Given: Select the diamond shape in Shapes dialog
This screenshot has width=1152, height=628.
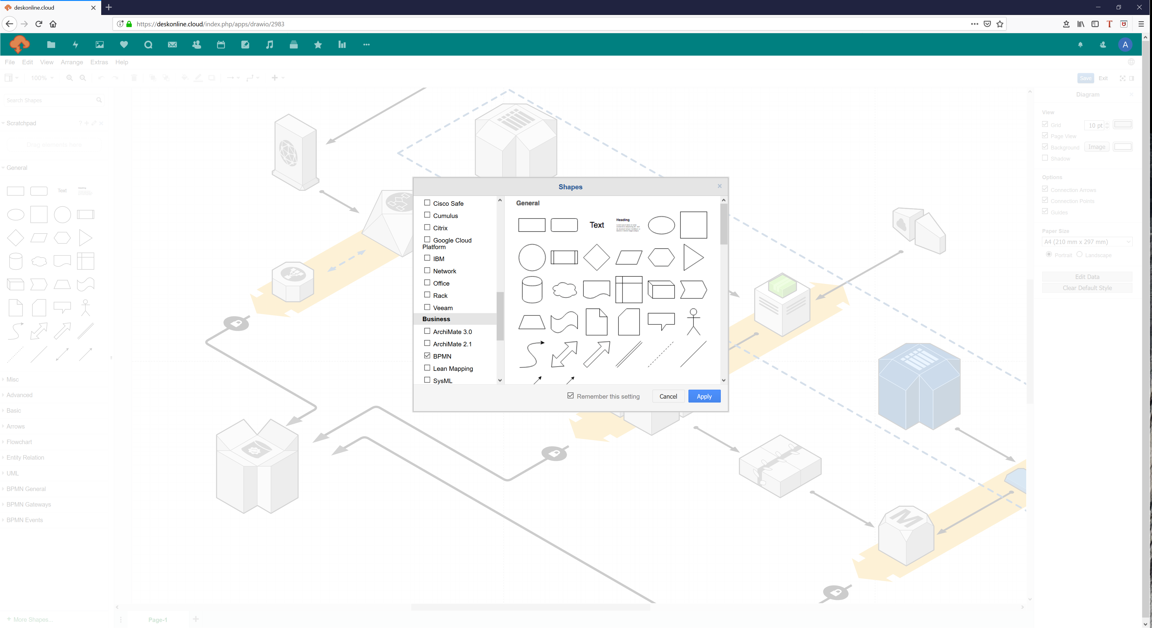Looking at the screenshot, I should pyautogui.click(x=597, y=257).
